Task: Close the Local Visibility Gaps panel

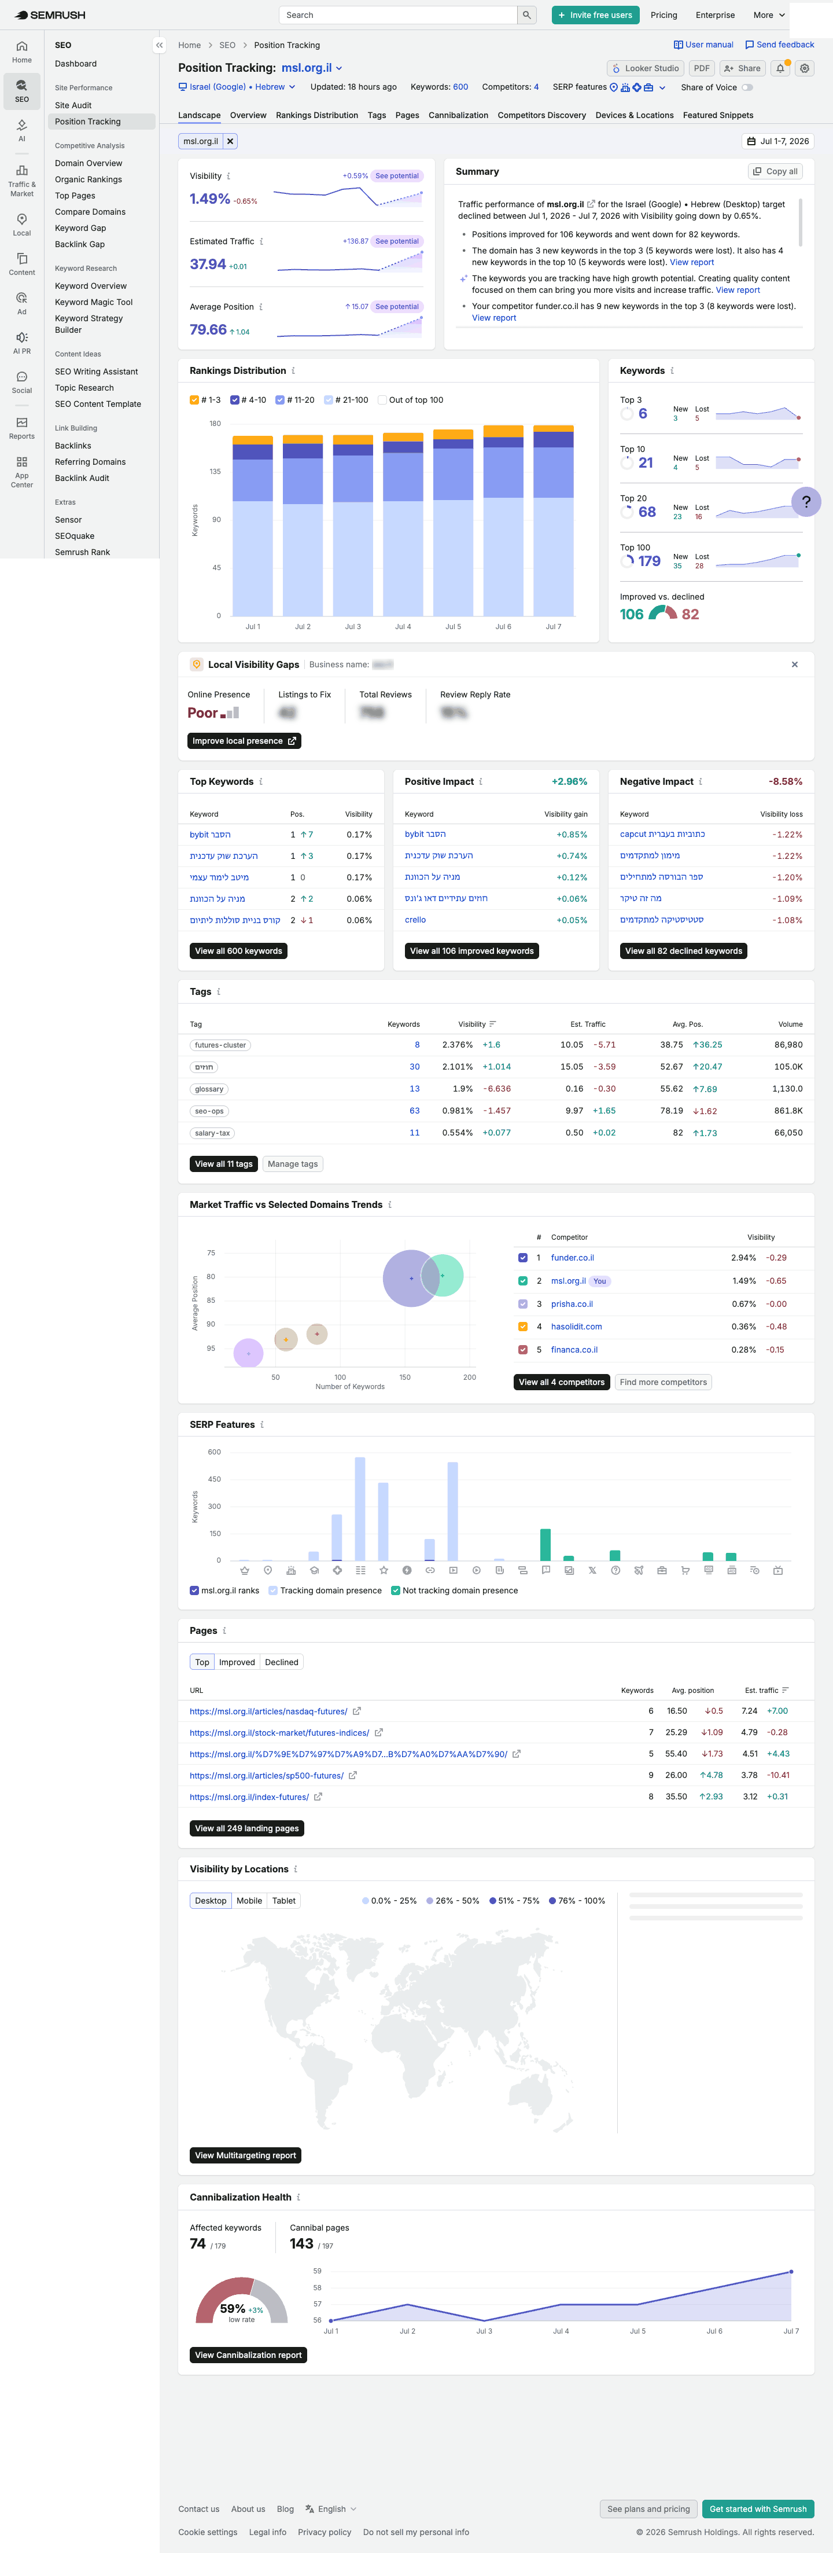Action: point(794,665)
